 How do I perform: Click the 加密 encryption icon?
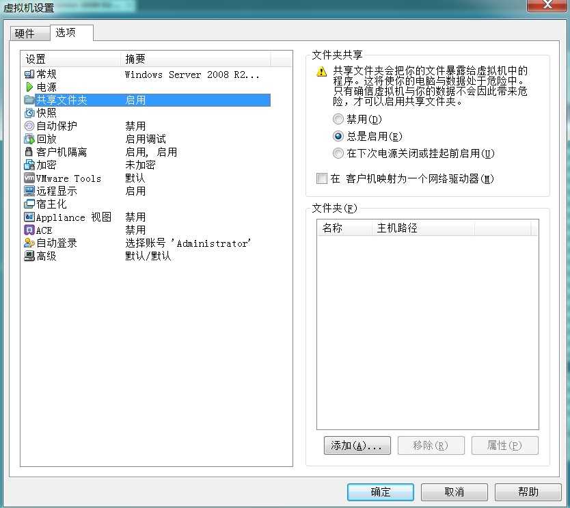[29, 165]
